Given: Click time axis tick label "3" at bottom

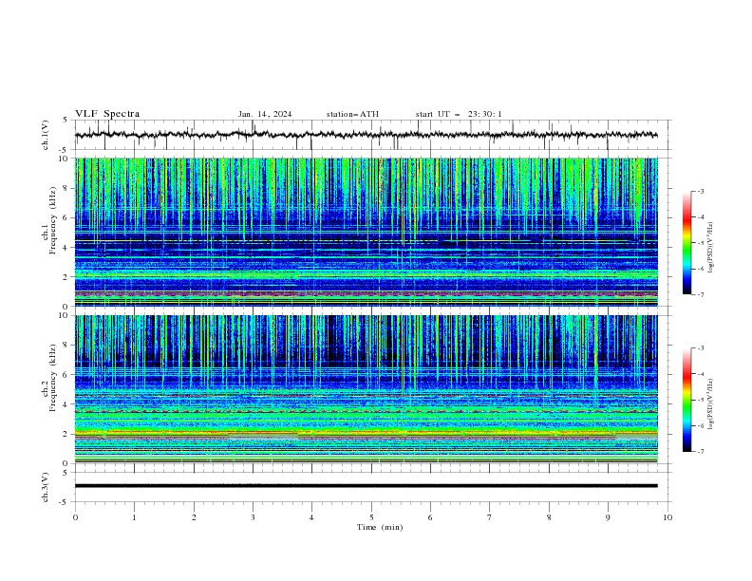Looking at the screenshot, I should tap(253, 517).
